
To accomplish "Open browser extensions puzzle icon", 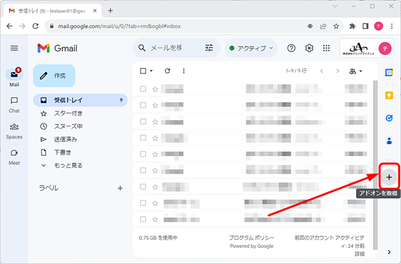I will tap(353, 26).
